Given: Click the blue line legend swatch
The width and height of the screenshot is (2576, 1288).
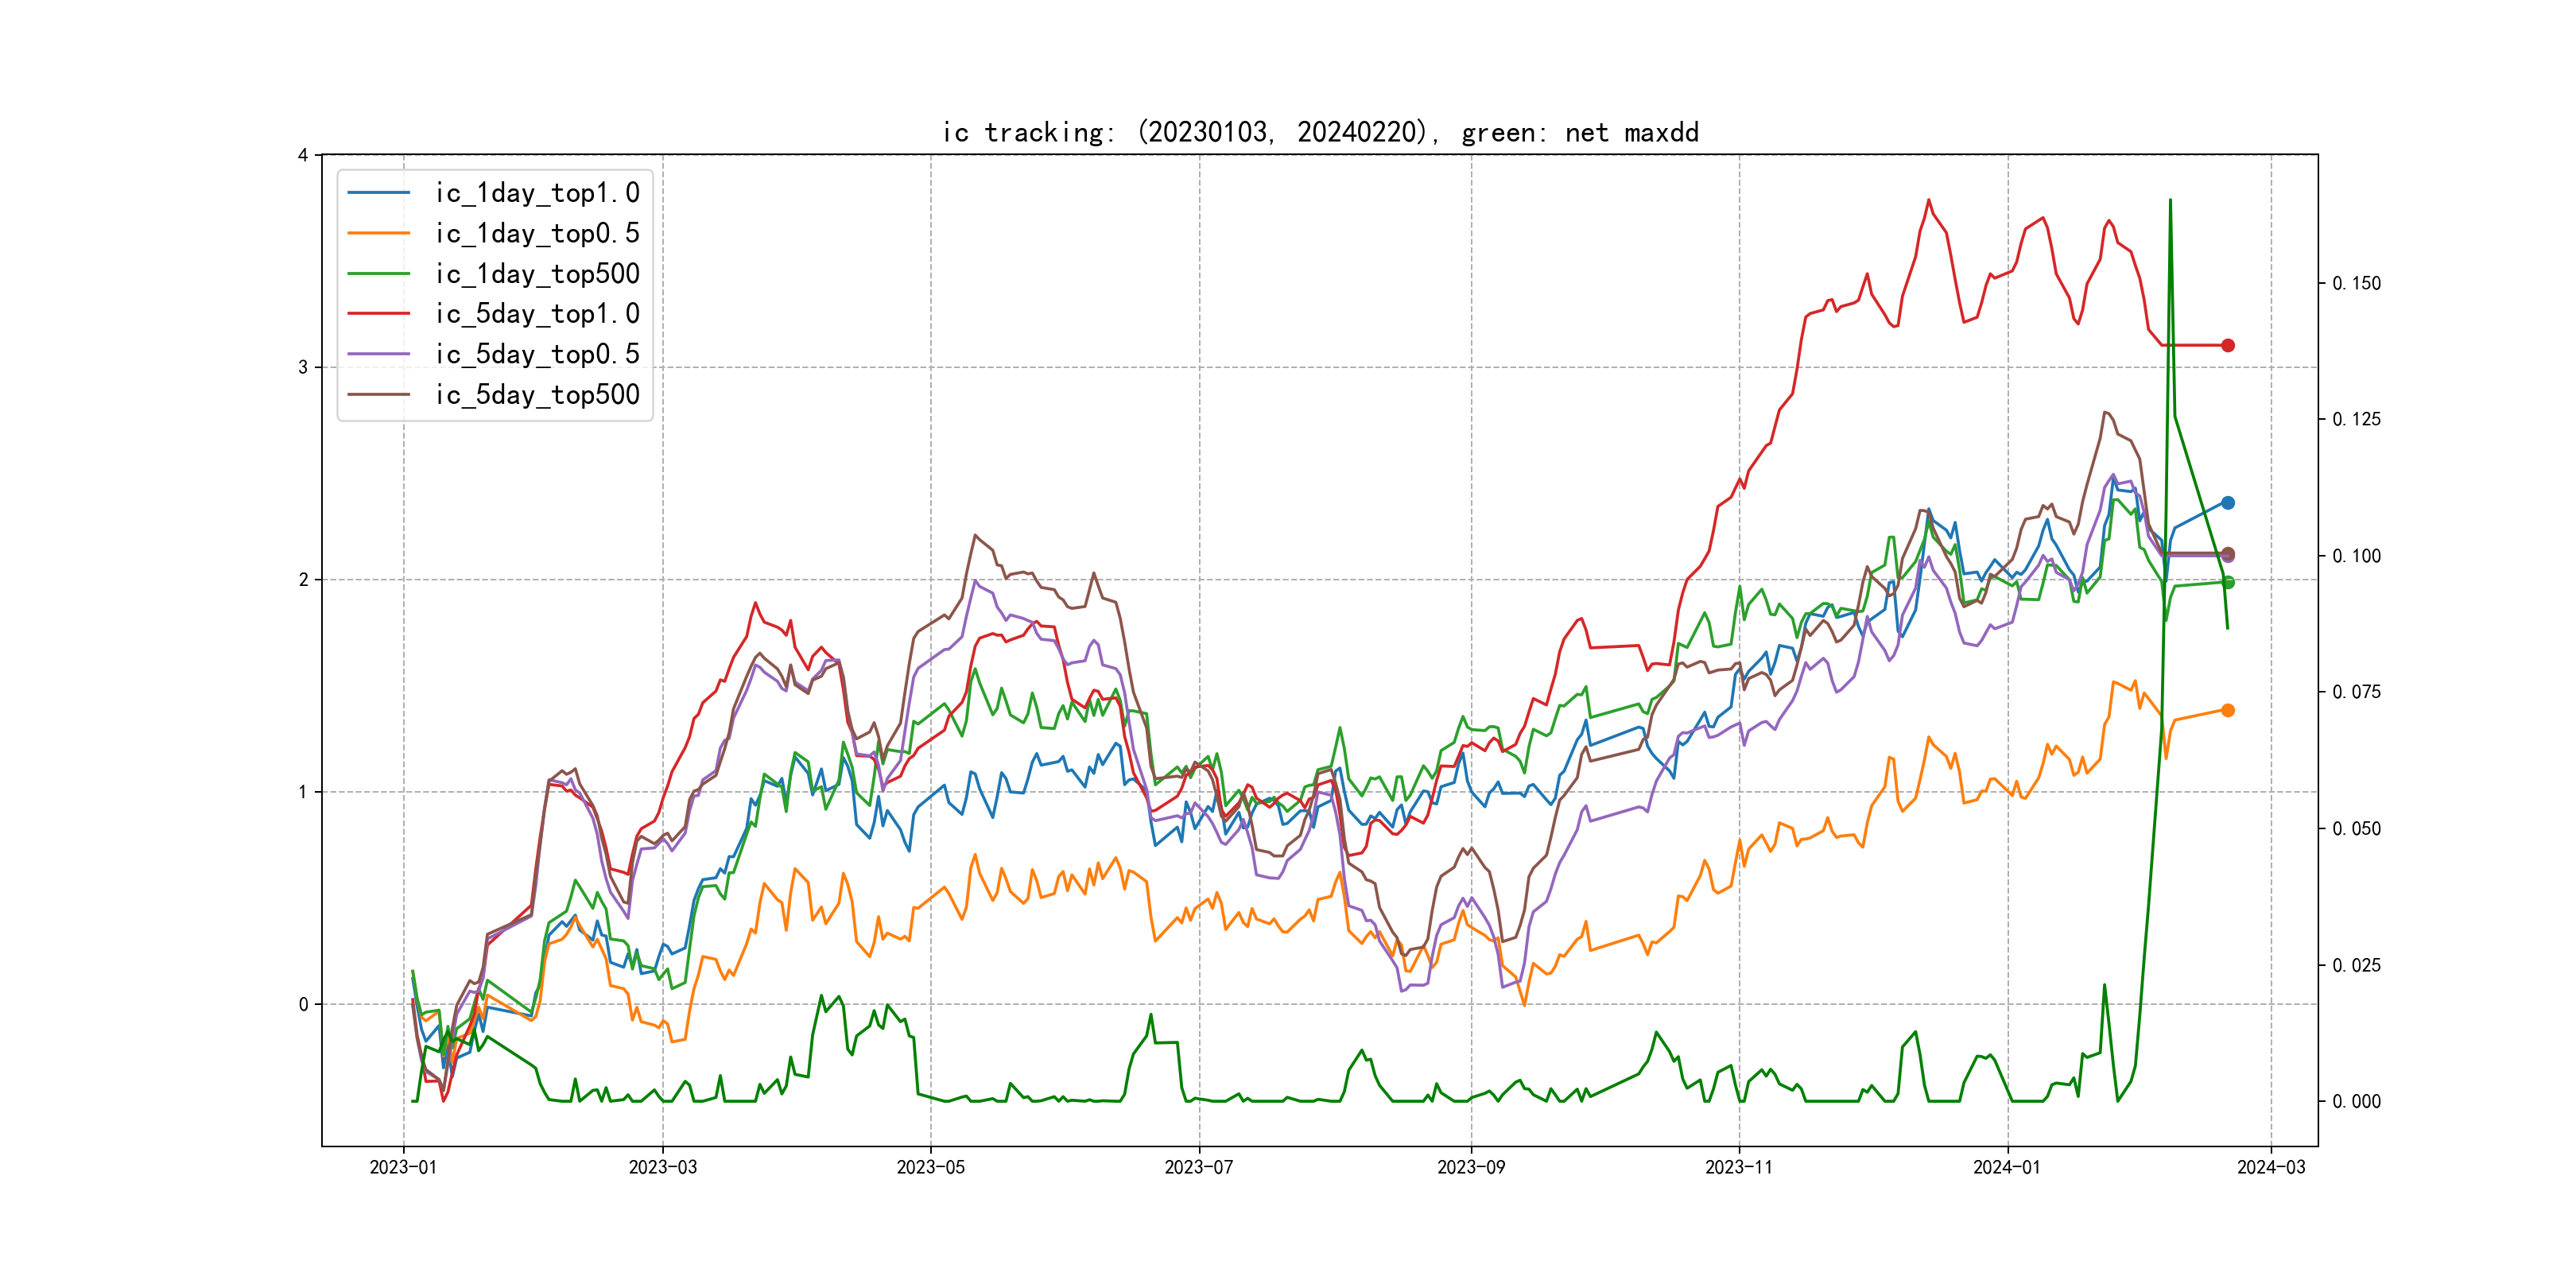Looking at the screenshot, I should coord(378,192).
